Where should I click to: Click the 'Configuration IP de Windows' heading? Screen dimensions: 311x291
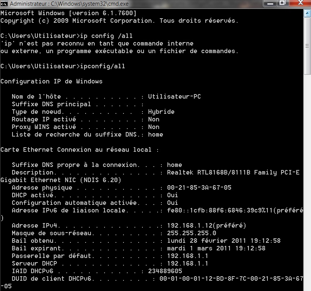click(x=51, y=82)
